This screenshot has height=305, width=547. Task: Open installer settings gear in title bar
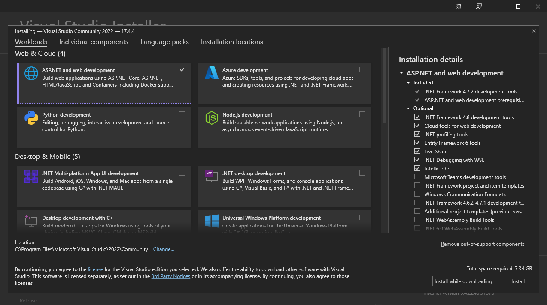(459, 6)
